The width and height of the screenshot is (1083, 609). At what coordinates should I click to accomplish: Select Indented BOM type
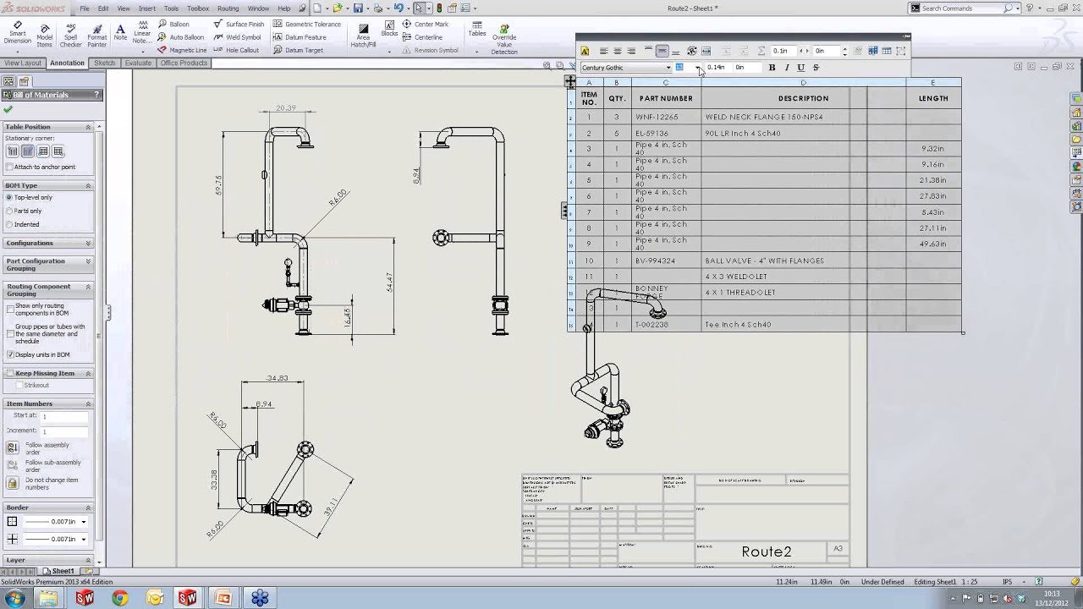(x=9, y=224)
